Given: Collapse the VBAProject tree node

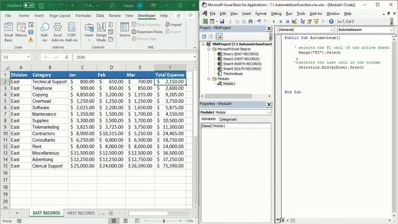Looking at the screenshot, I should pos(203,44).
